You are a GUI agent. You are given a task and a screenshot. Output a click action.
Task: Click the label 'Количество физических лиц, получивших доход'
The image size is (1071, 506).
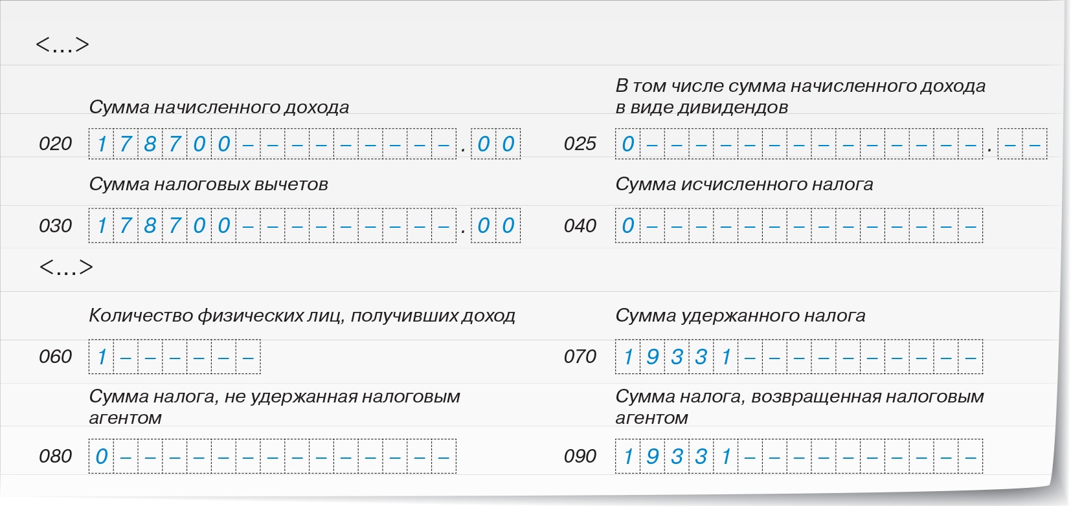302,316
